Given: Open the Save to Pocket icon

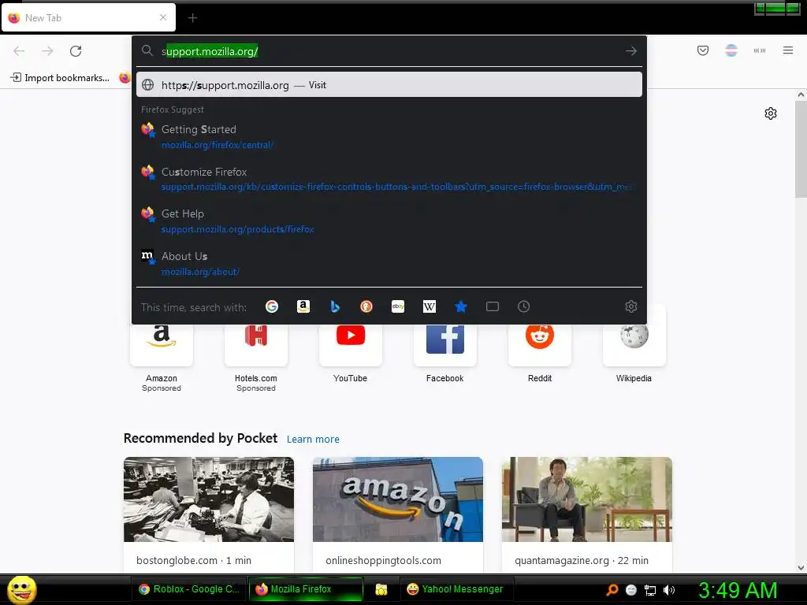Looking at the screenshot, I should [x=702, y=50].
